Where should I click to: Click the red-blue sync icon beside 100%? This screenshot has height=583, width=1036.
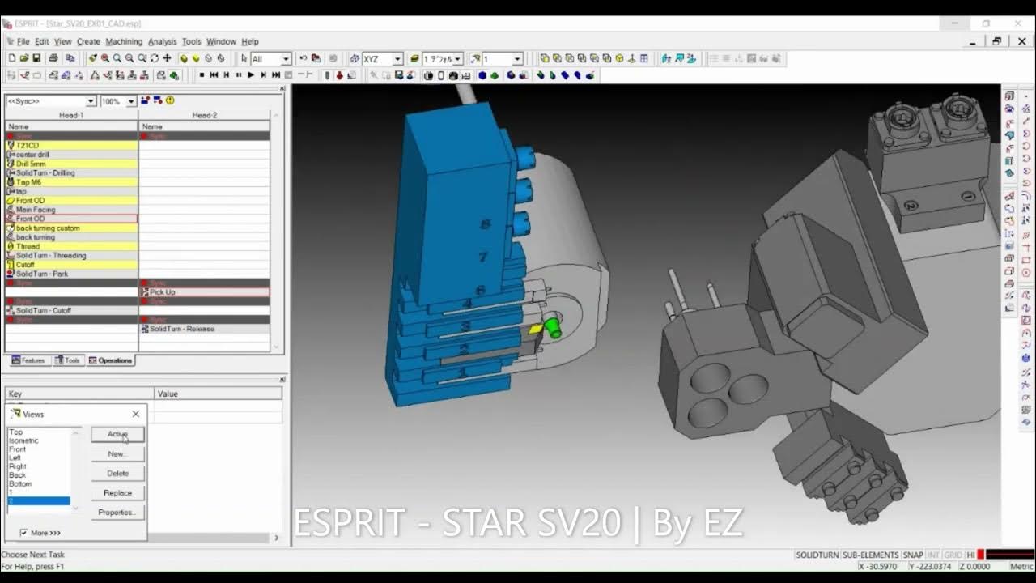click(x=146, y=100)
